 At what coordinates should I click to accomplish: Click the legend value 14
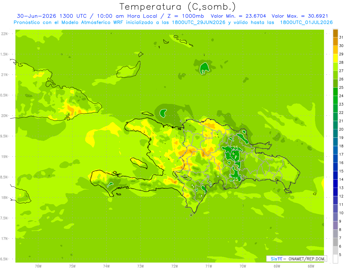pos(341,179)
